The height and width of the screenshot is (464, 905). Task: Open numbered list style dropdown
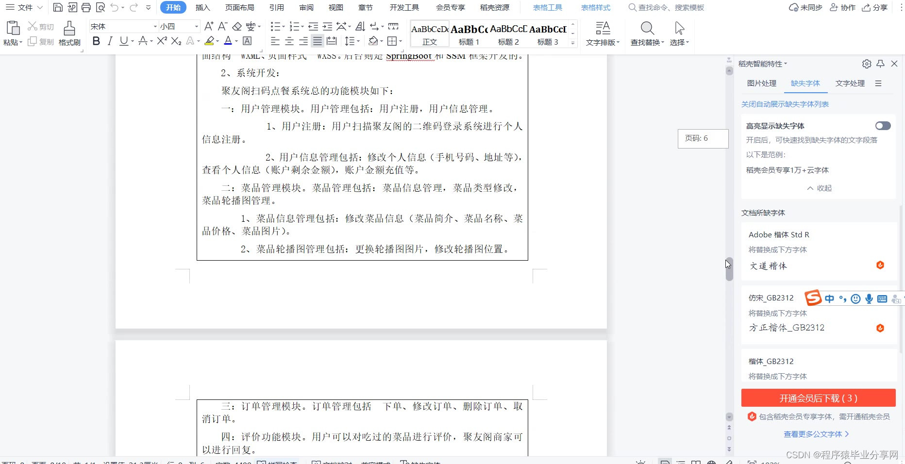[302, 26]
